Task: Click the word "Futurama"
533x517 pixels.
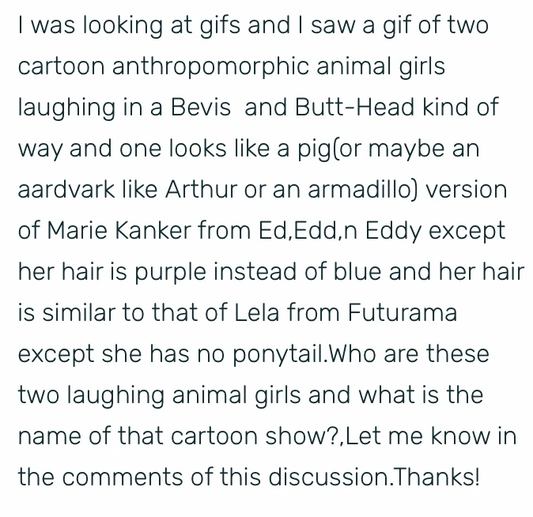Action: 403,313
